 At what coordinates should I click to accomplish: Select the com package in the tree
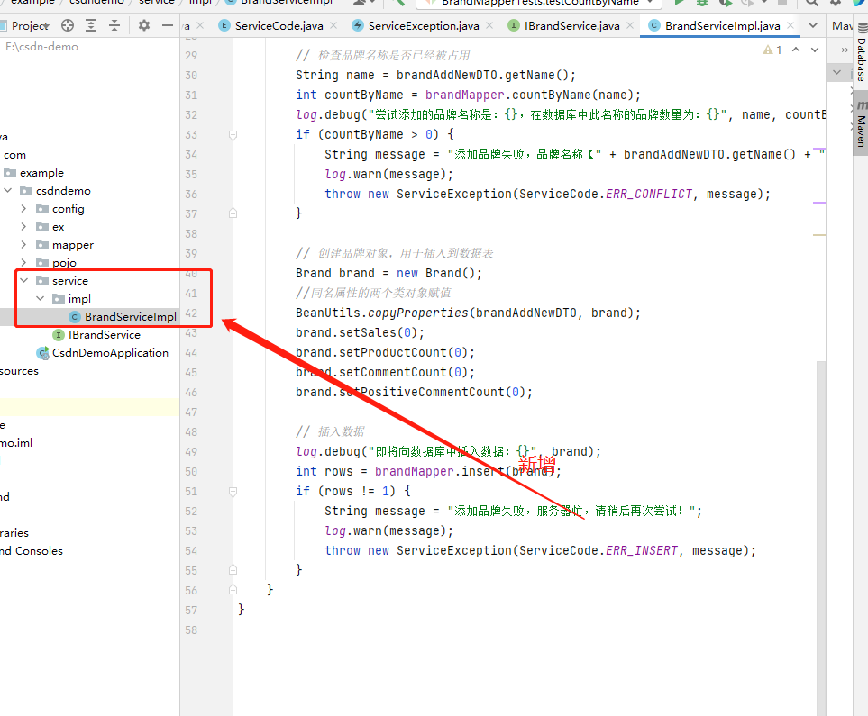click(14, 155)
